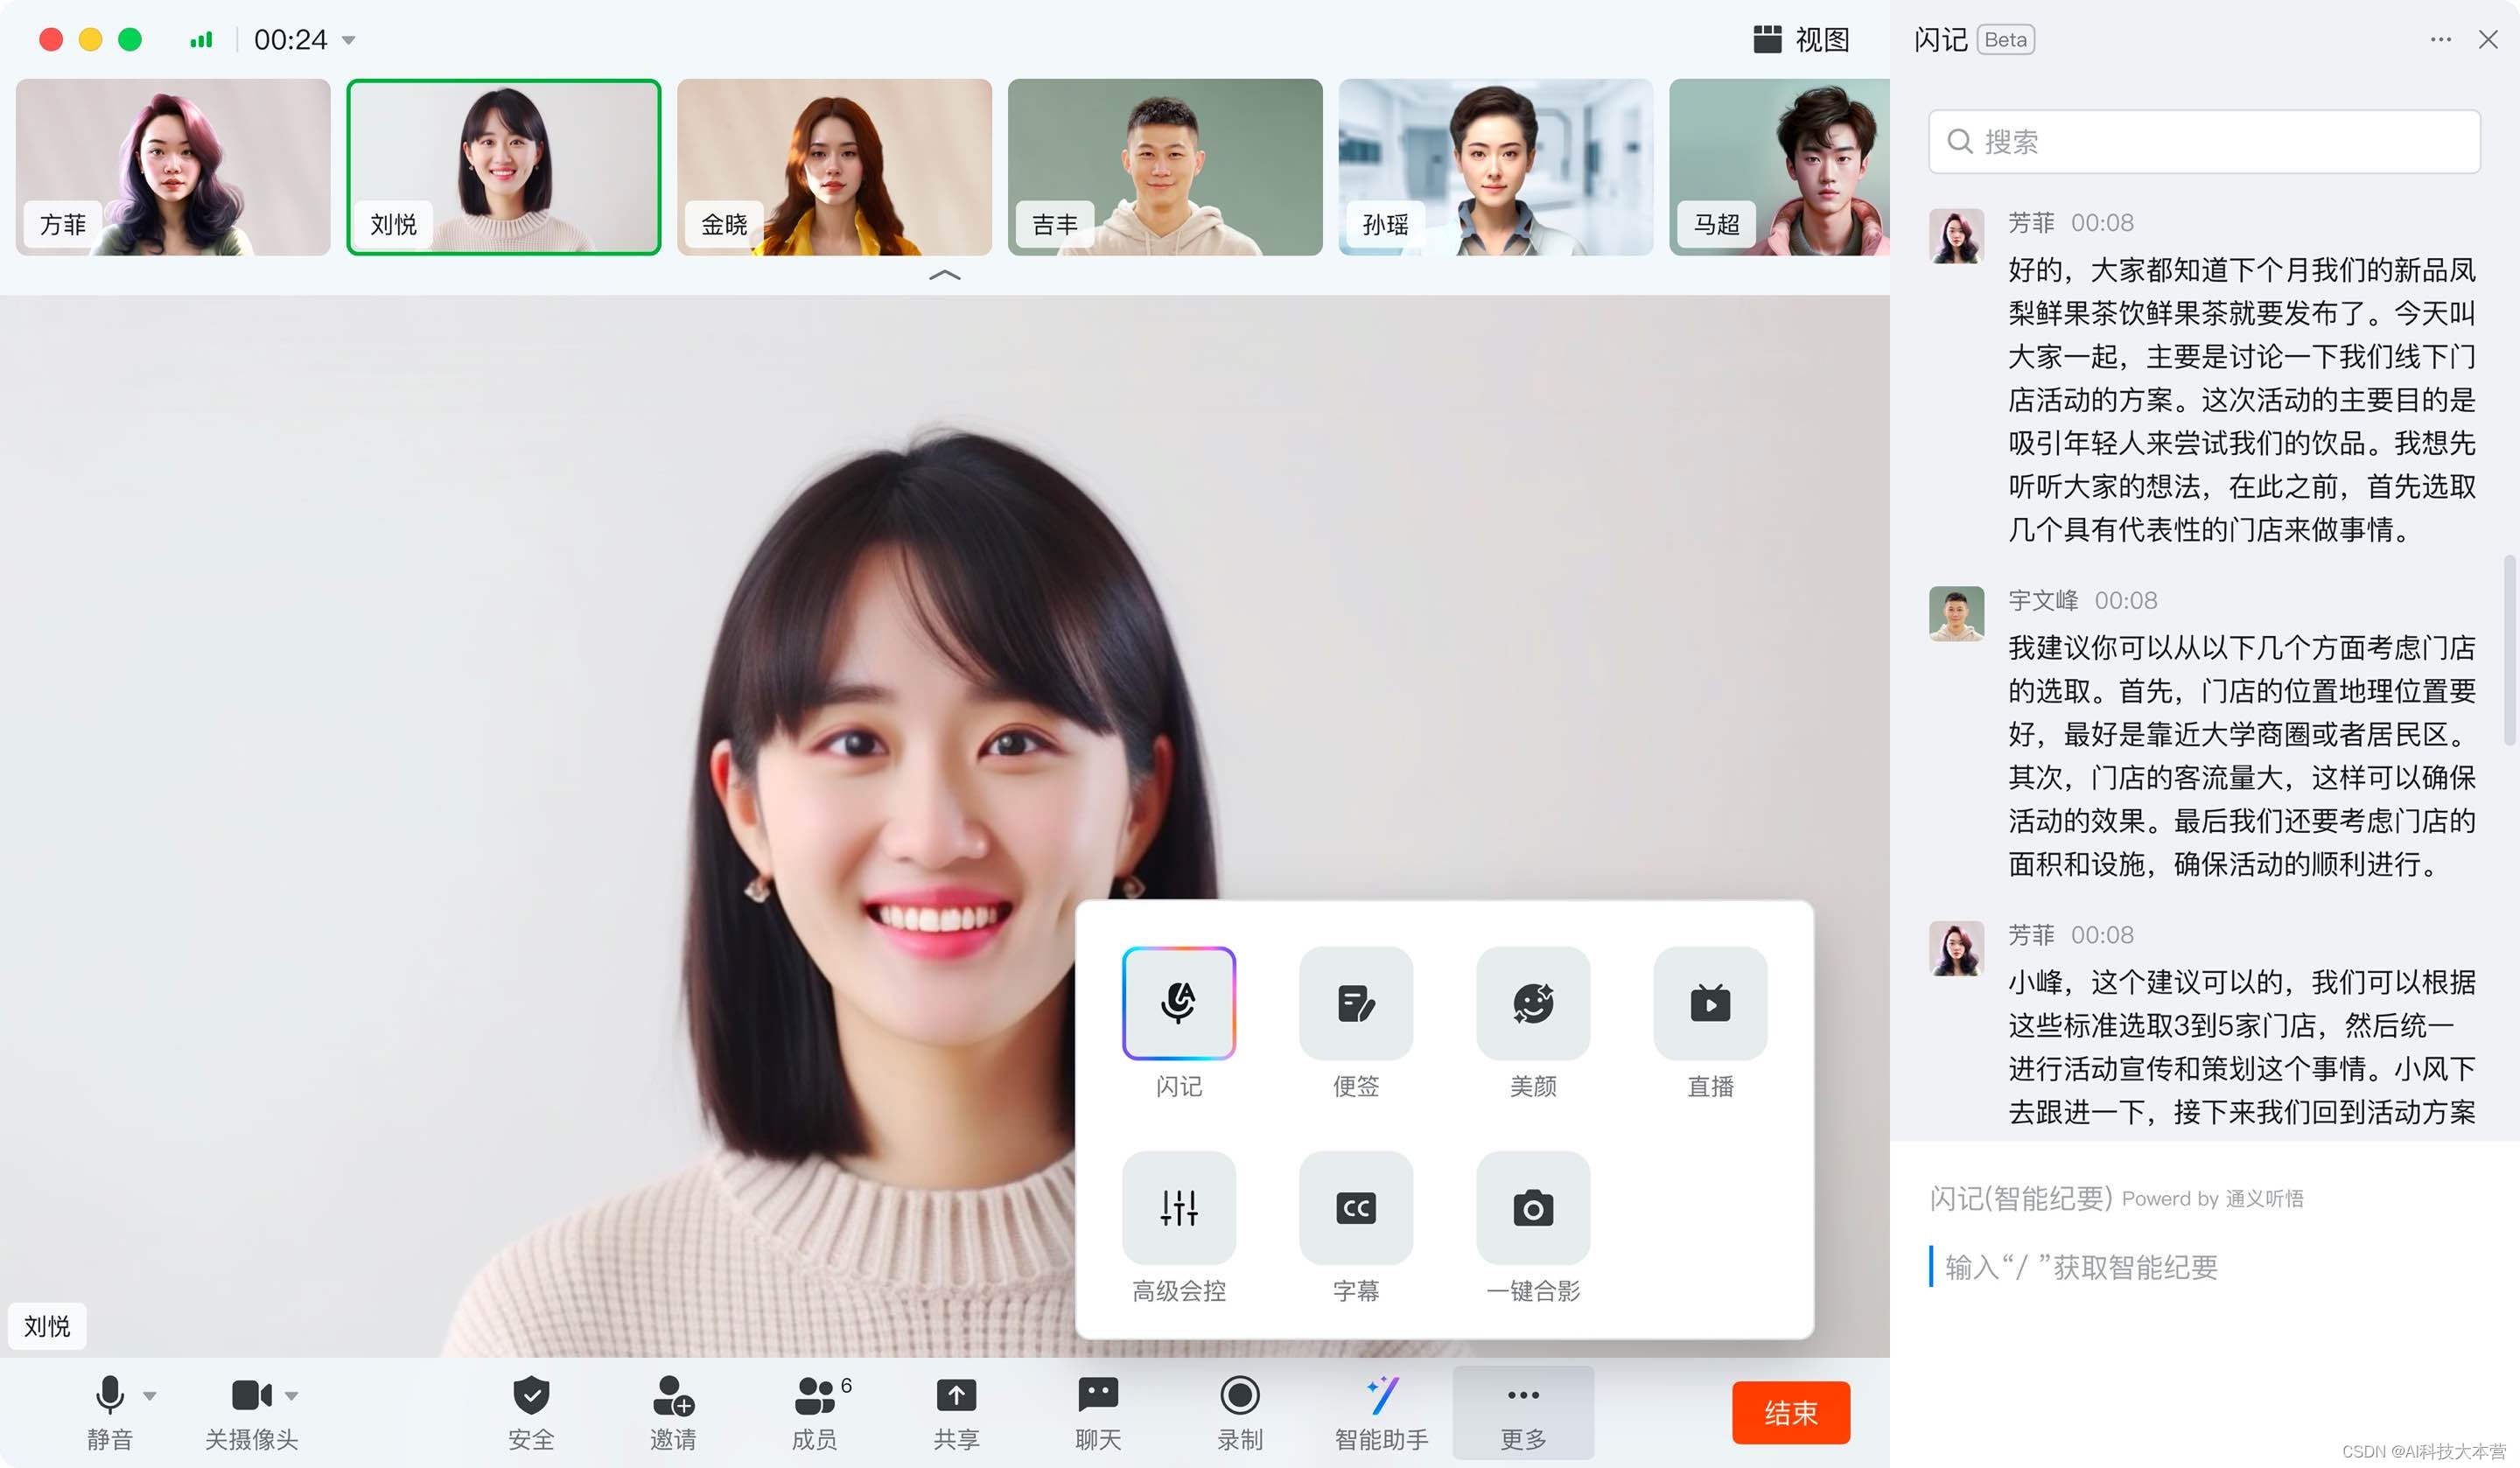The height and width of the screenshot is (1468, 2520).
Task: Collapse the participant thumbnail strip
Action: (x=944, y=275)
